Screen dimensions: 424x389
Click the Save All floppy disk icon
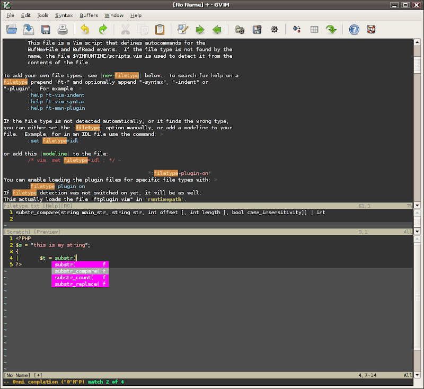[46, 29]
